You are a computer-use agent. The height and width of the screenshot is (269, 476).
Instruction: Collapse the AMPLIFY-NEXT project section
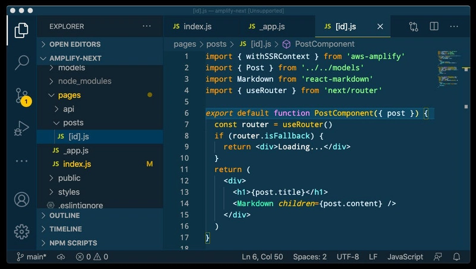tap(100, 58)
